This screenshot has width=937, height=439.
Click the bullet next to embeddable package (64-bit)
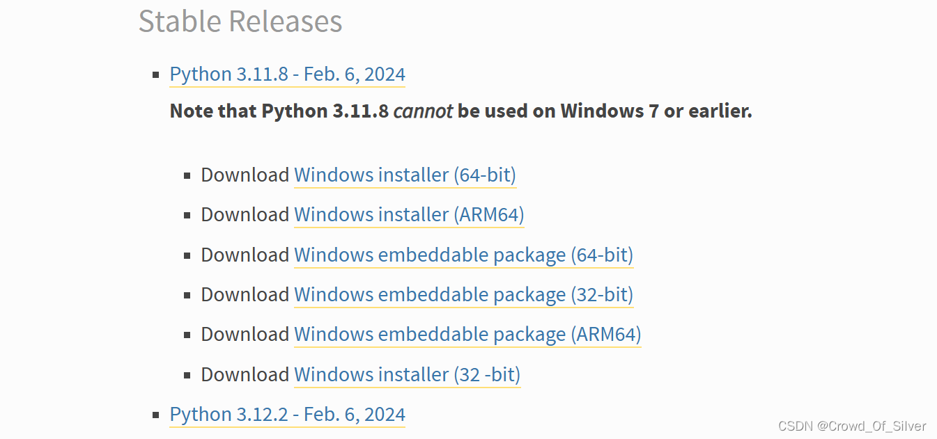click(x=187, y=253)
